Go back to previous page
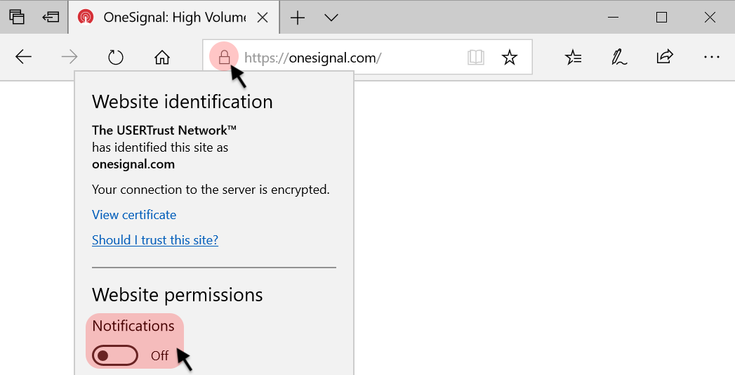The image size is (735, 375). pos(24,58)
